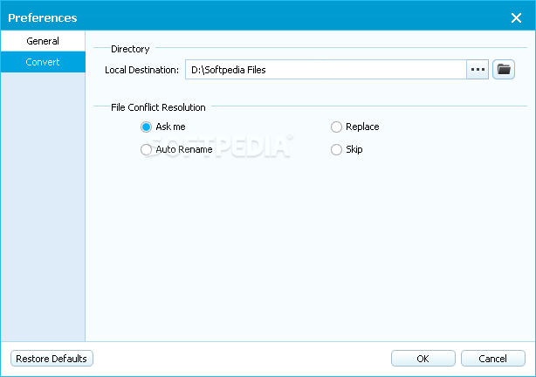Open the Convert tab

point(43,62)
